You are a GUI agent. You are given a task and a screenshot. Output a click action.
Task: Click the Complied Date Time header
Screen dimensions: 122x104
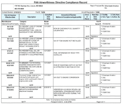point(48,17)
